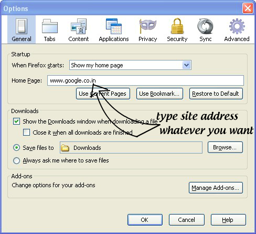Click the Add-ons group heading
Image resolution: width=256 pixels, height=234 pixels.
pyautogui.click(x=22, y=176)
